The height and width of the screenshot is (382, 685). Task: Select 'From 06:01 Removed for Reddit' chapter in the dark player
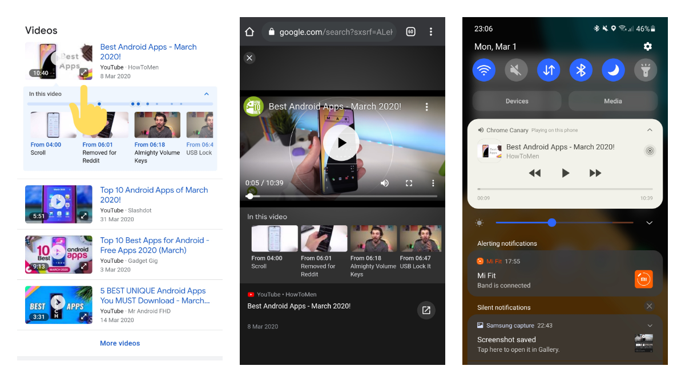(324, 251)
